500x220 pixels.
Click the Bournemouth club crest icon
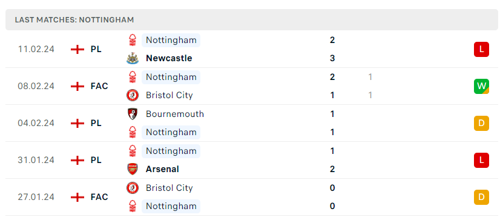click(133, 114)
